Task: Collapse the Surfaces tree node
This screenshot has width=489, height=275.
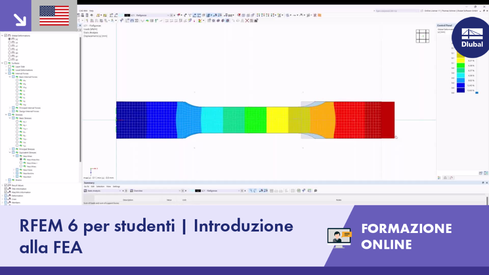Action: pos(2,63)
